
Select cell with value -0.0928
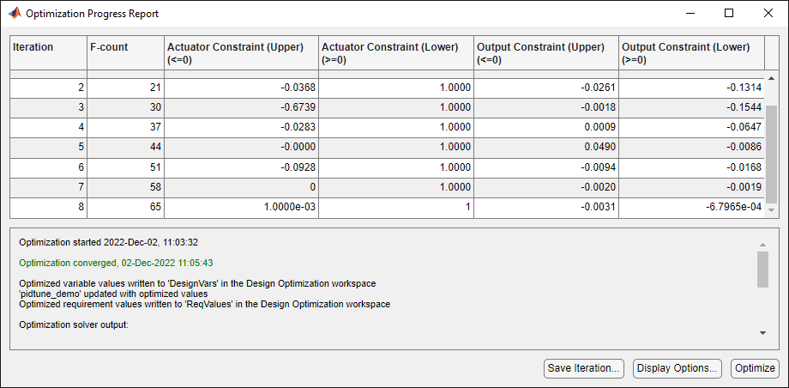pyautogui.click(x=242, y=167)
